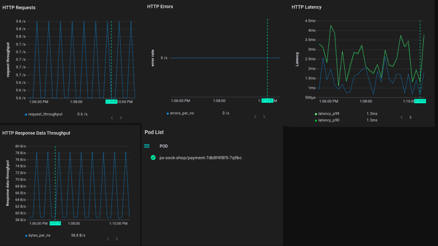
Task: Click the next-page arrow on the HTTP Latency panel
Action: pos(410,117)
